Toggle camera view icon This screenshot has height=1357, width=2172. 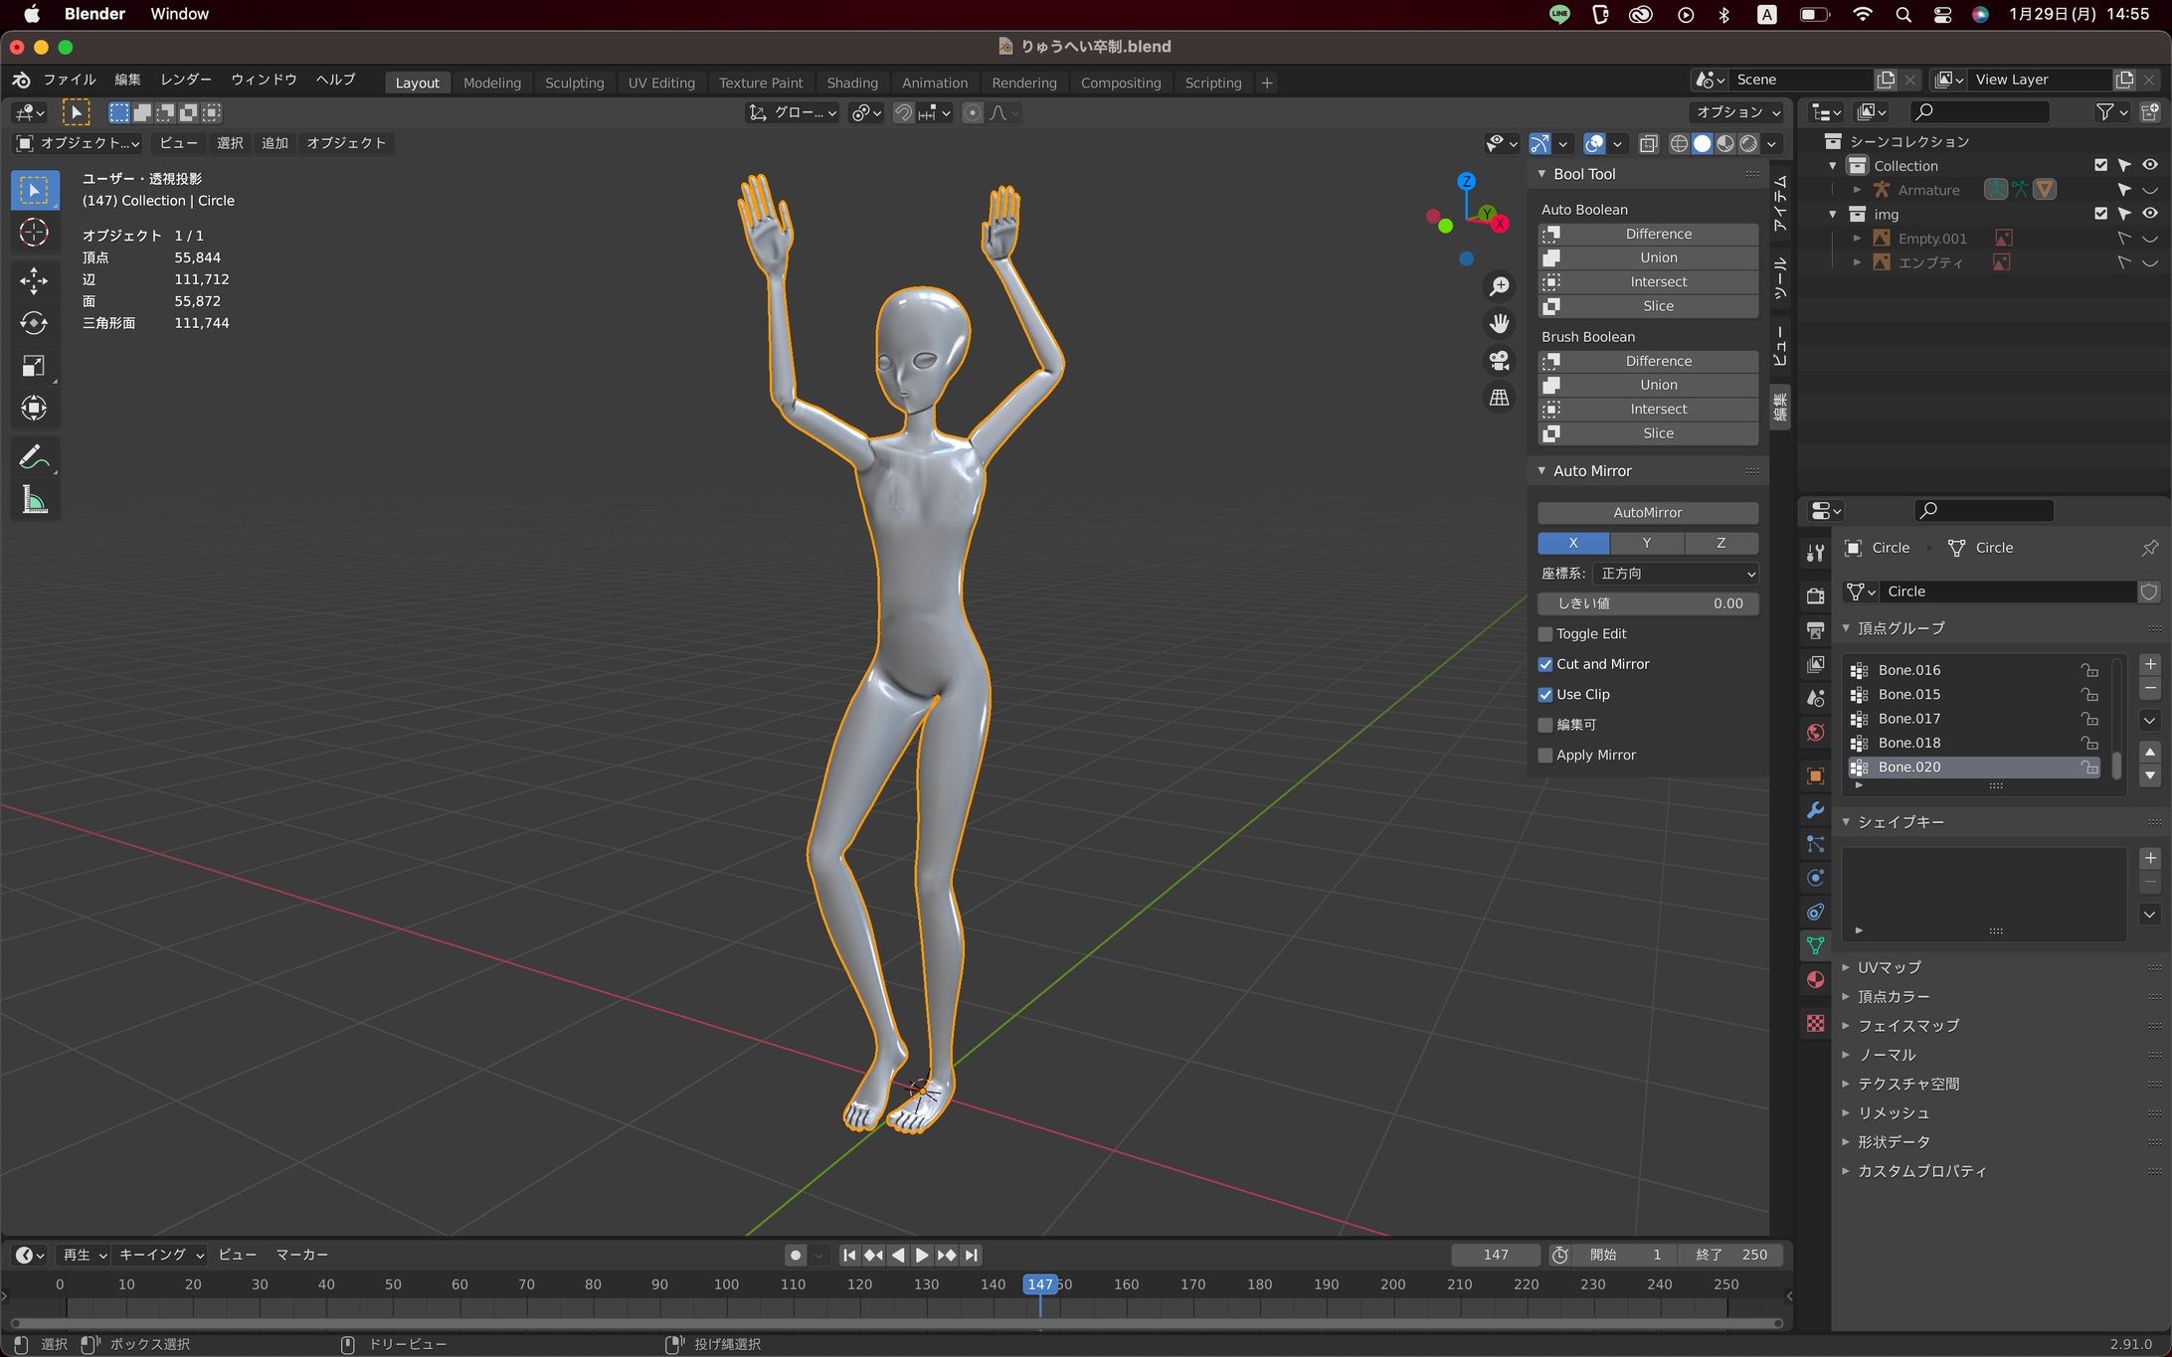pyautogui.click(x=1499, y=360)
